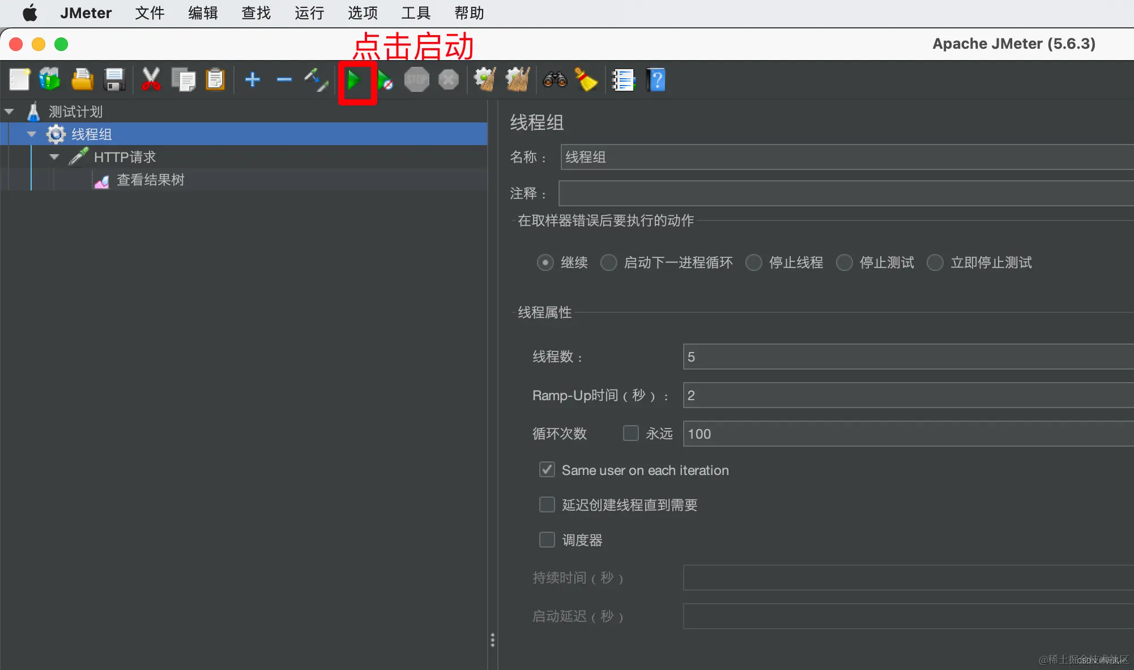Collapse the 测试计划 tree node arrow
1134x670 pixels.
point(9,112)
